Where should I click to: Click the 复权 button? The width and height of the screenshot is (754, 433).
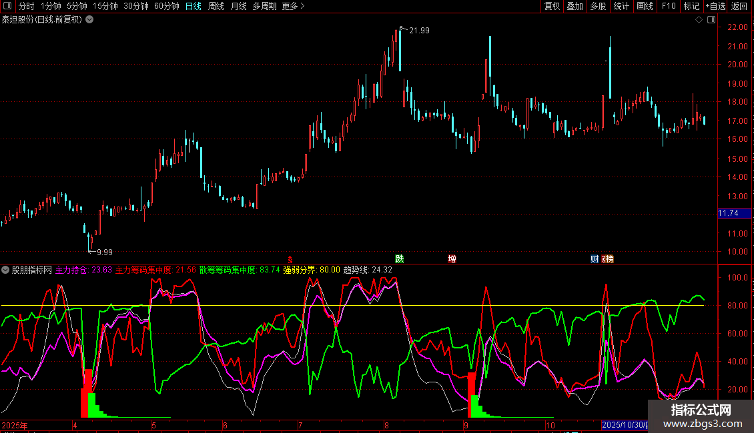coord(552,7)
